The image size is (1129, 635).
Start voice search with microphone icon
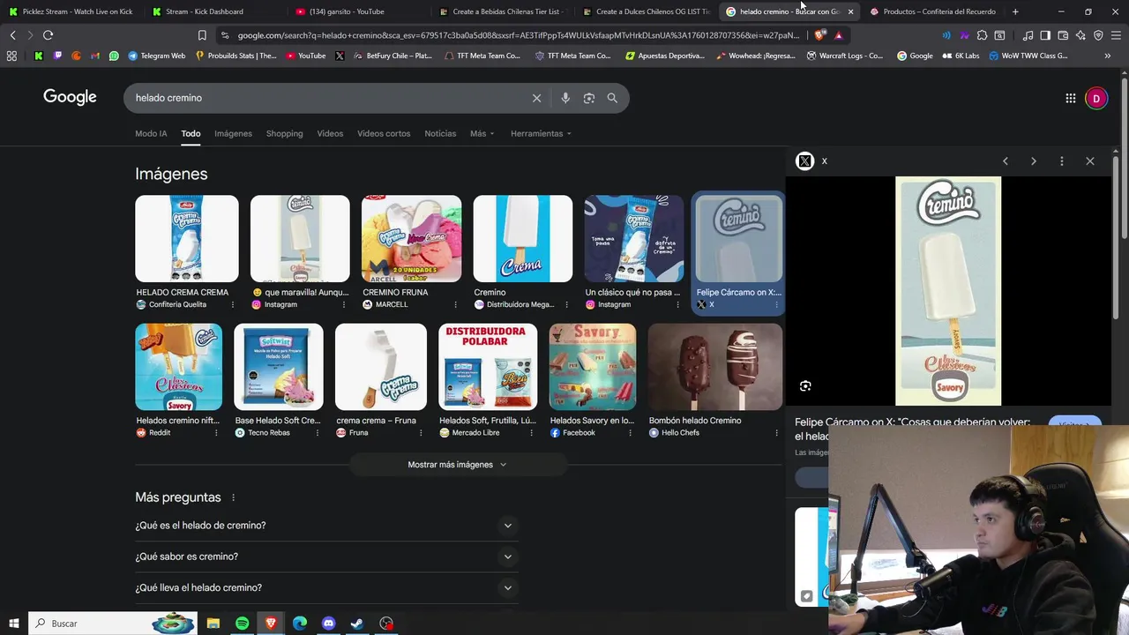pos(565,98)
